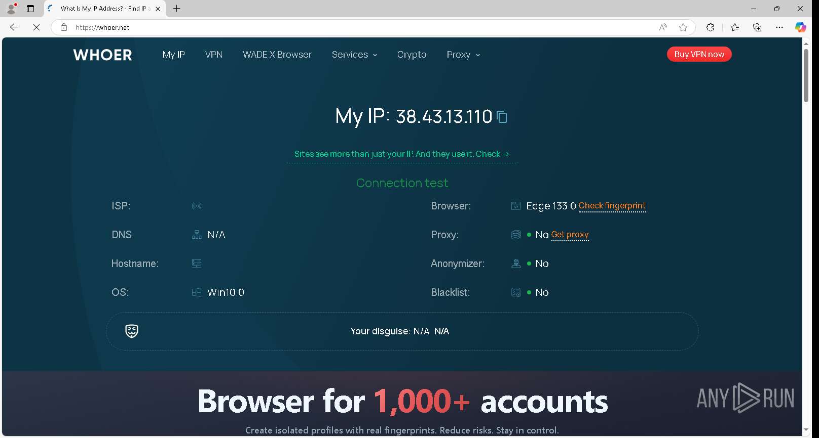Open the VPN menu item
Screen dimensions: 819x438
coord(214,55)
